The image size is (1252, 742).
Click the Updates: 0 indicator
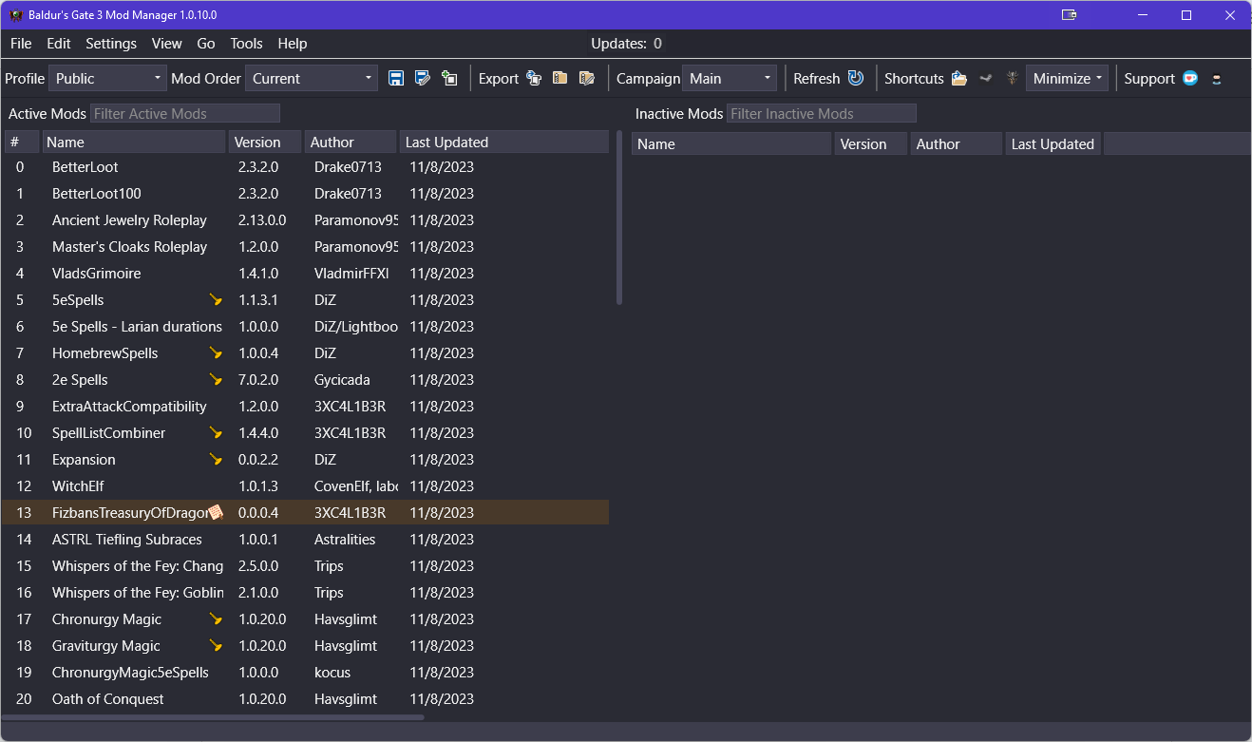(x=626, y=43)
